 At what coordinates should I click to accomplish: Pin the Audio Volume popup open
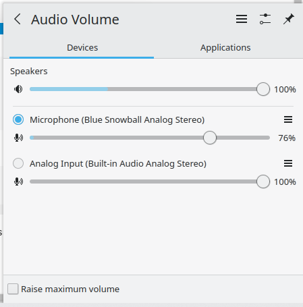[289, 19]
